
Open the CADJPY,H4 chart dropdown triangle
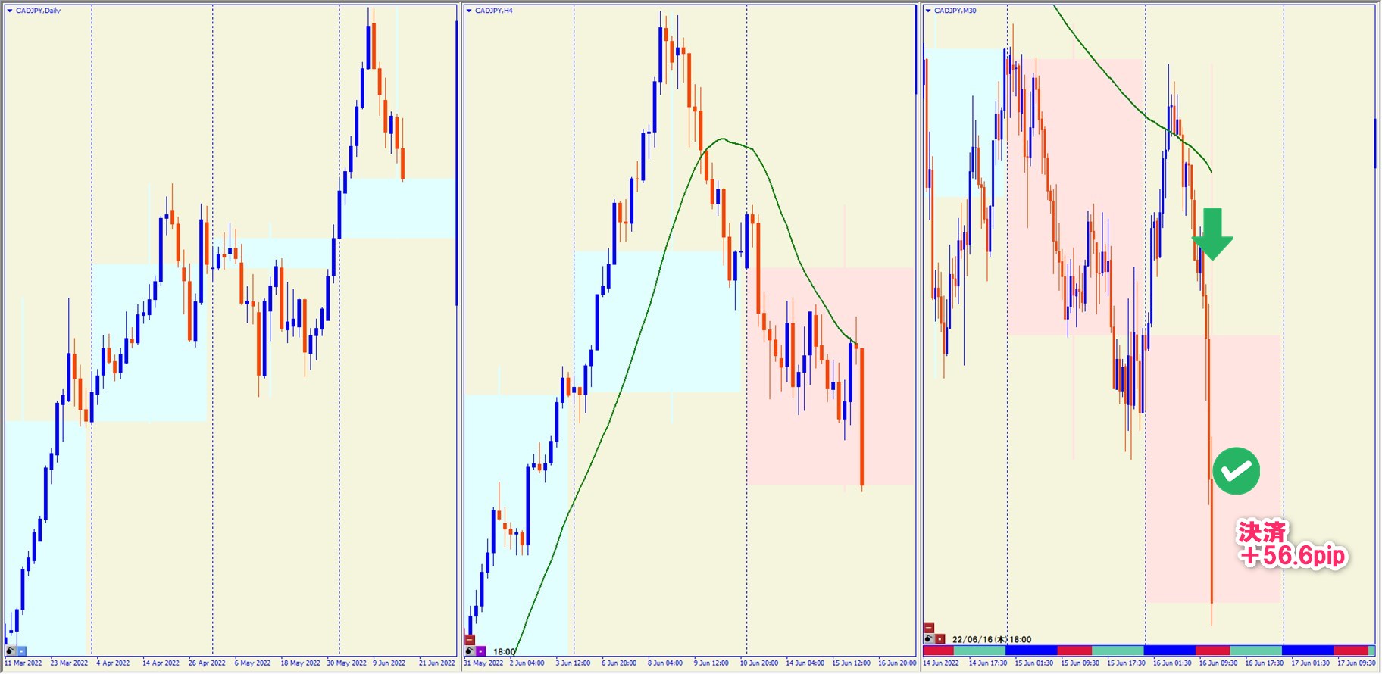pos(469,11)
